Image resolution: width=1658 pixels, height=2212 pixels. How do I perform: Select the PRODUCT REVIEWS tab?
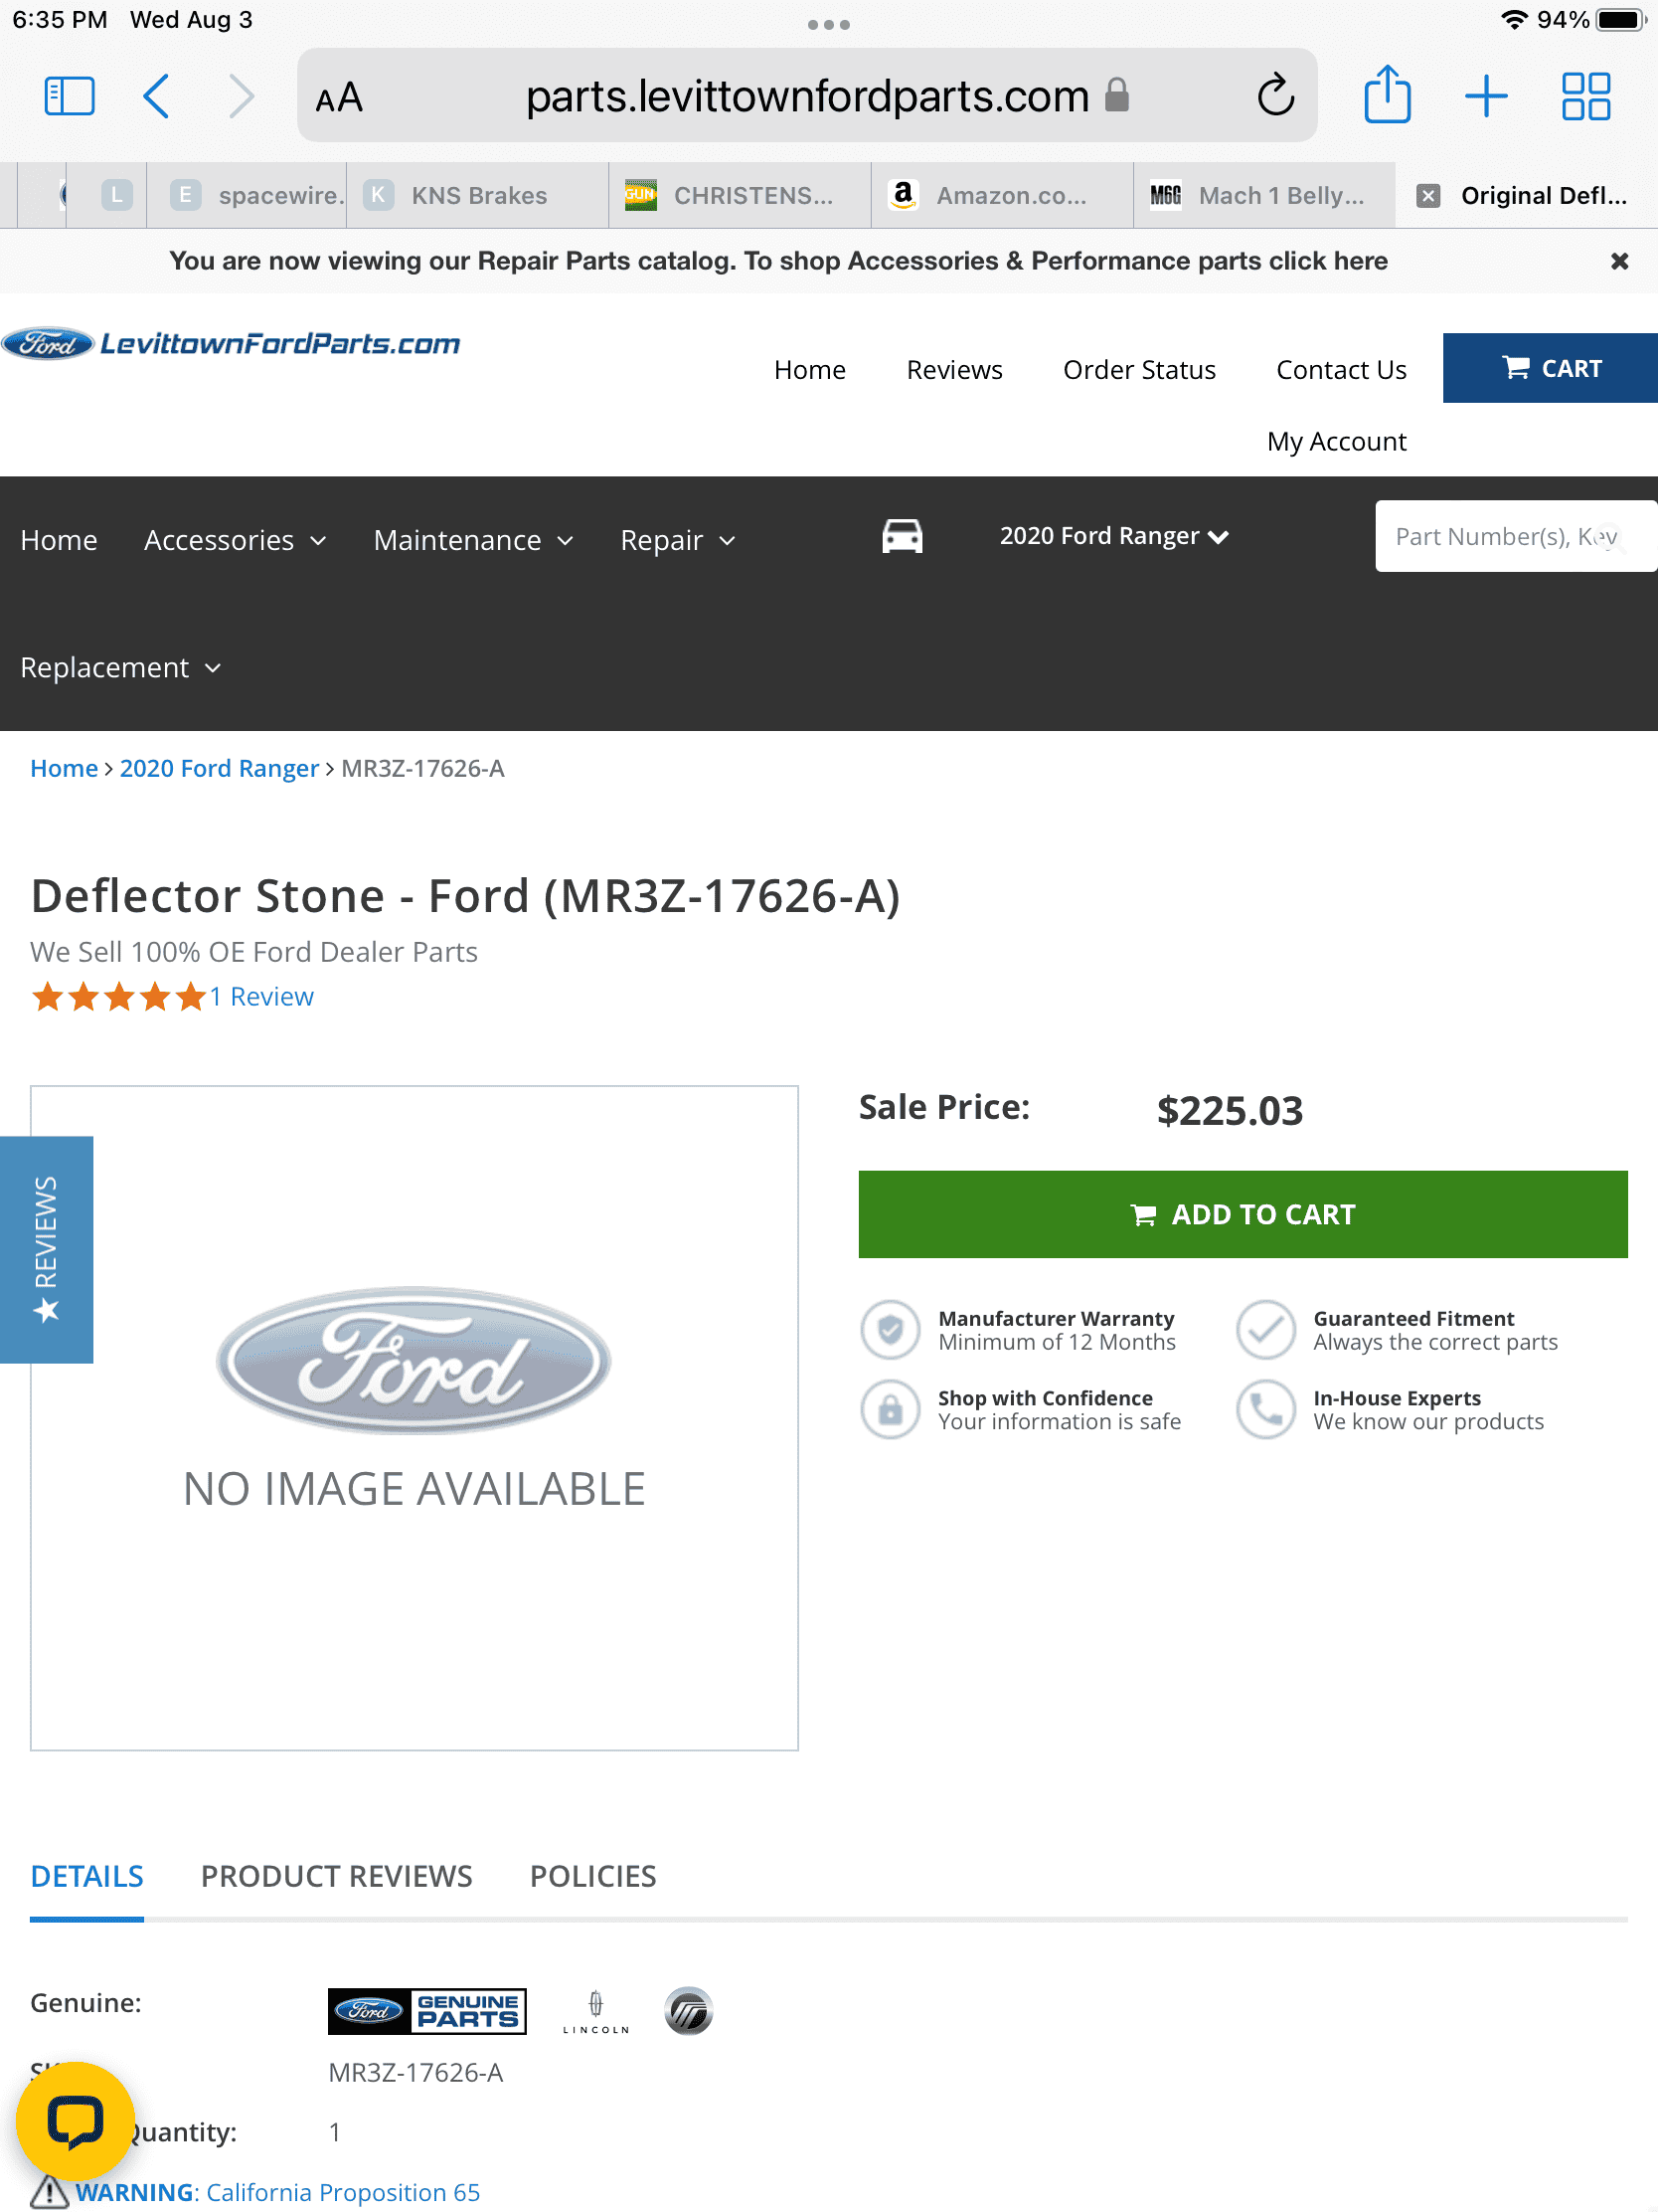click(337, 1876)
